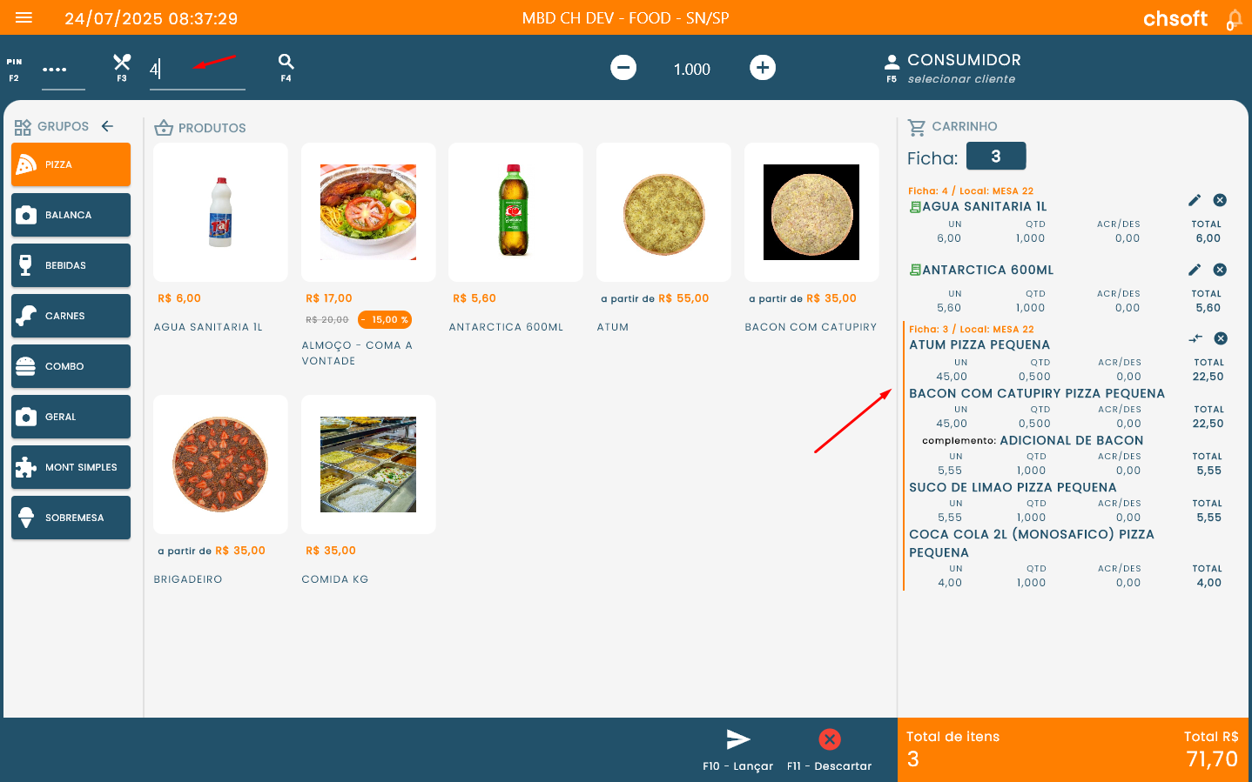Open the hamburger menu

click(24, 18)
